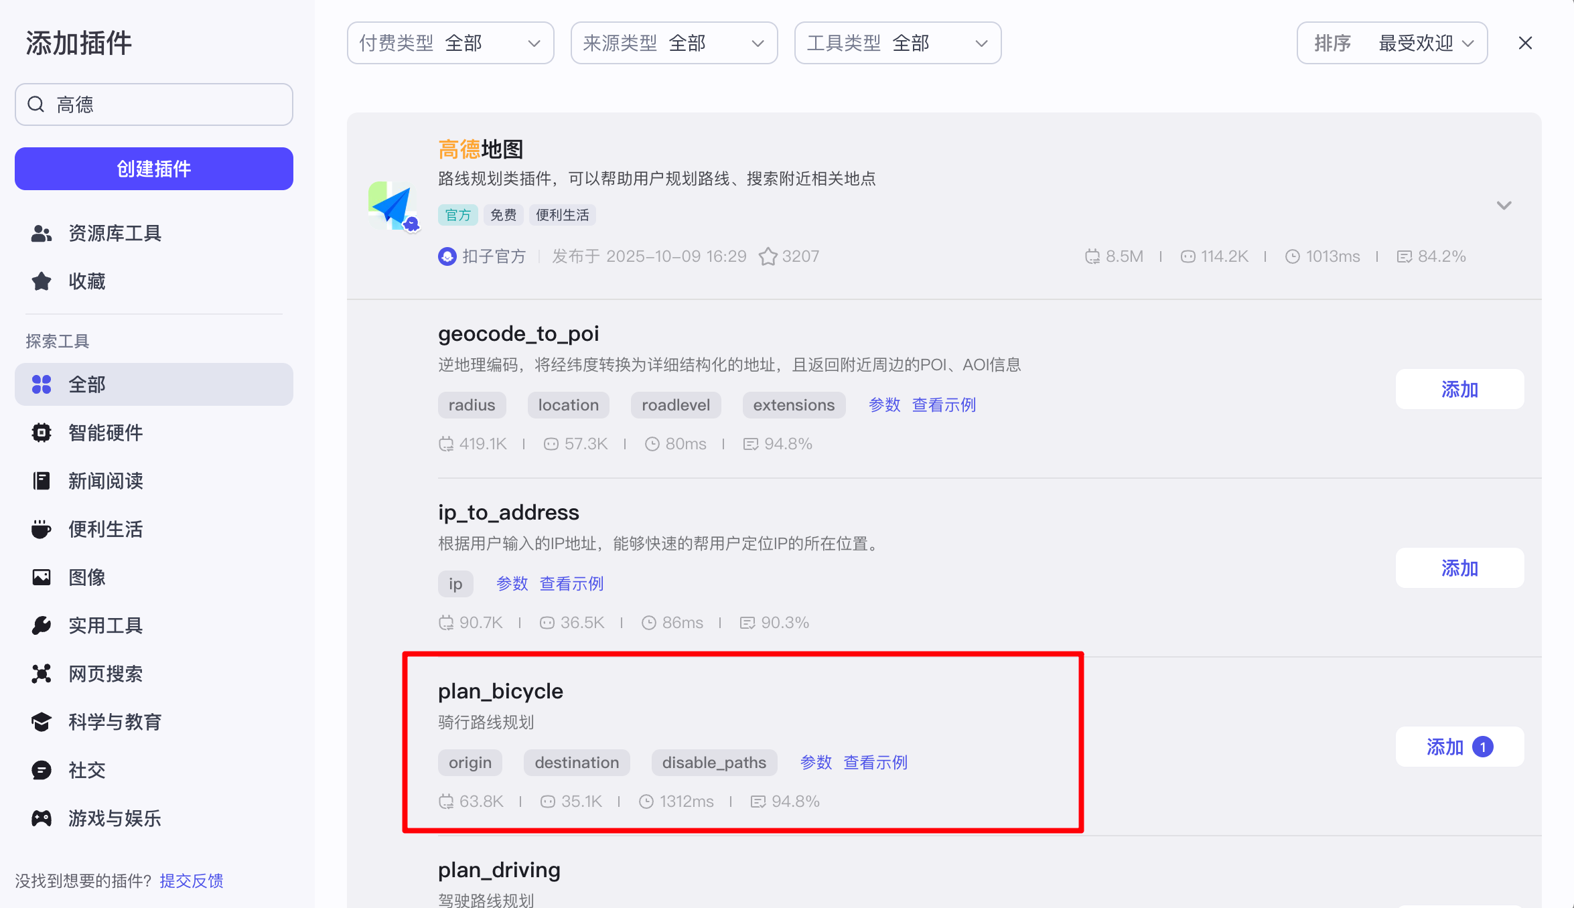The width and height of the screenshot is (1574, 908).
Task: Select the 新闻阅读 category icon
Action: point(42,480)
